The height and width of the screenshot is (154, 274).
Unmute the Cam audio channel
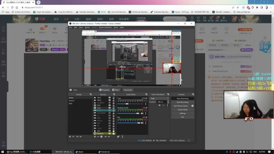[142, 104]
